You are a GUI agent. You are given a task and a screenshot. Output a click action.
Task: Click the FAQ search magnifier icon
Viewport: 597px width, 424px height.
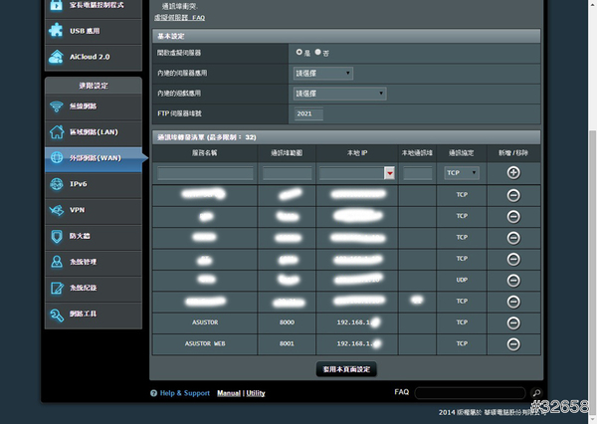tap(536, 393)
